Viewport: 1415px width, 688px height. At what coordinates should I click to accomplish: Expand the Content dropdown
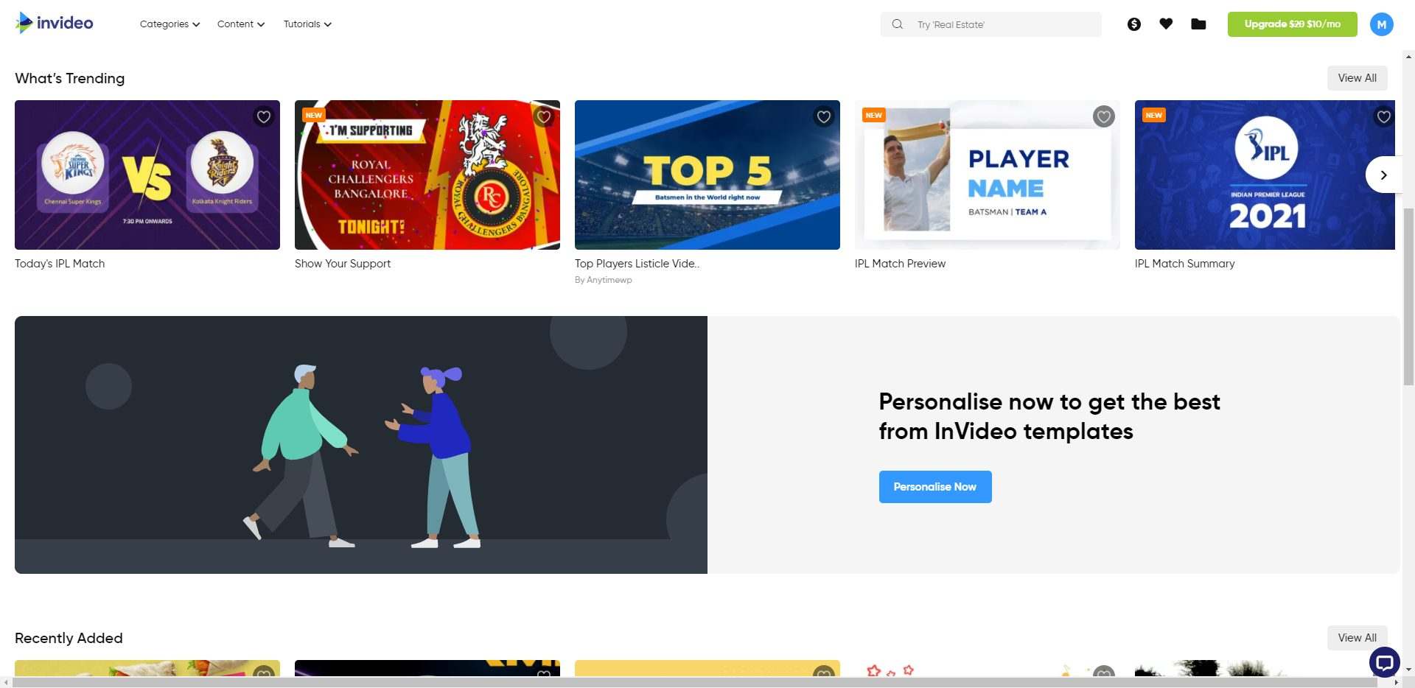[240, 24]
